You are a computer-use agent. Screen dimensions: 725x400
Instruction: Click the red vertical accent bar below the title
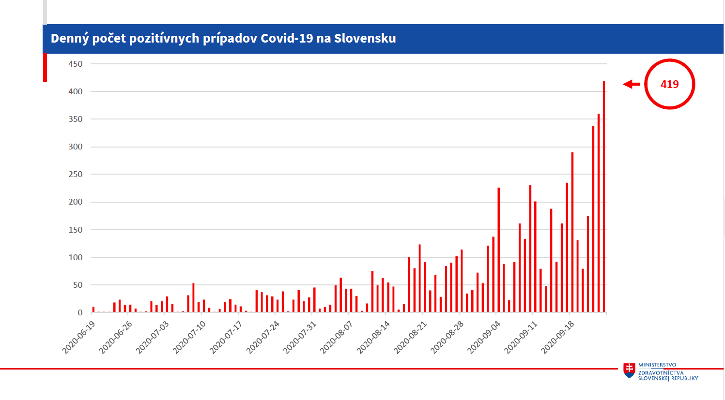click(x=45, y=68)
